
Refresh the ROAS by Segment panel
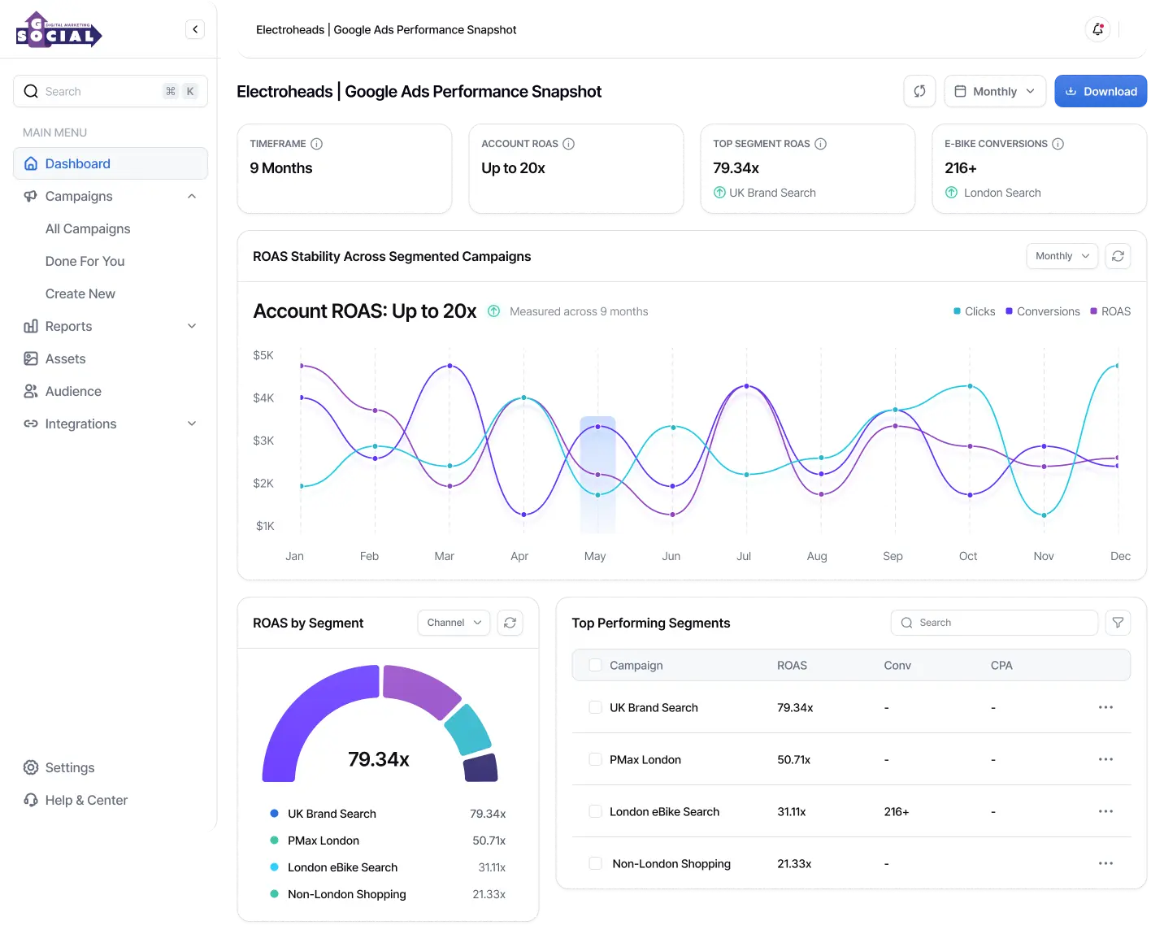[510, 623]
